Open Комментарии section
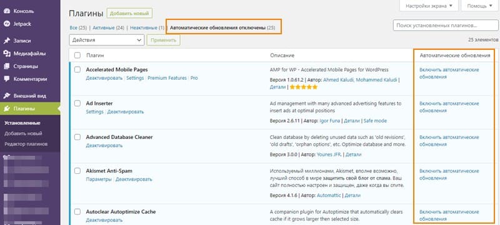 30,79
